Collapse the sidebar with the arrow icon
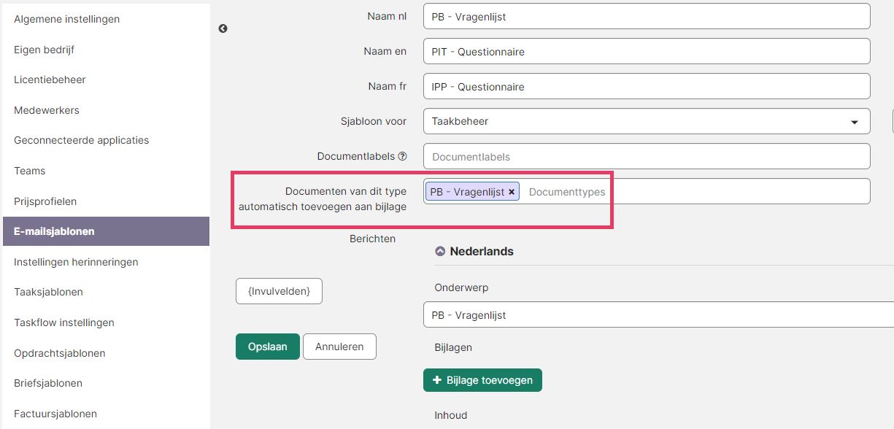The width and height of the screenshot is (894, 429). tap(223, 28)
